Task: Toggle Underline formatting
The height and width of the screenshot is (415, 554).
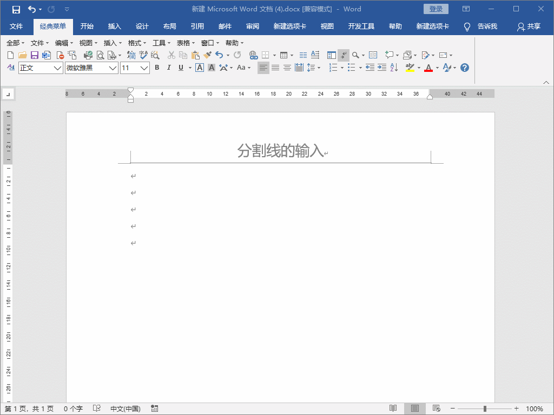Action: coord(181,68)
